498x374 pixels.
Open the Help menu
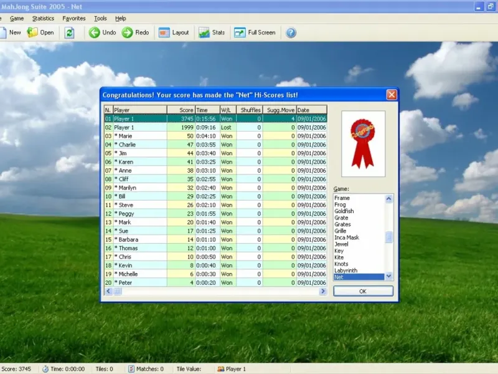[121, 19]
